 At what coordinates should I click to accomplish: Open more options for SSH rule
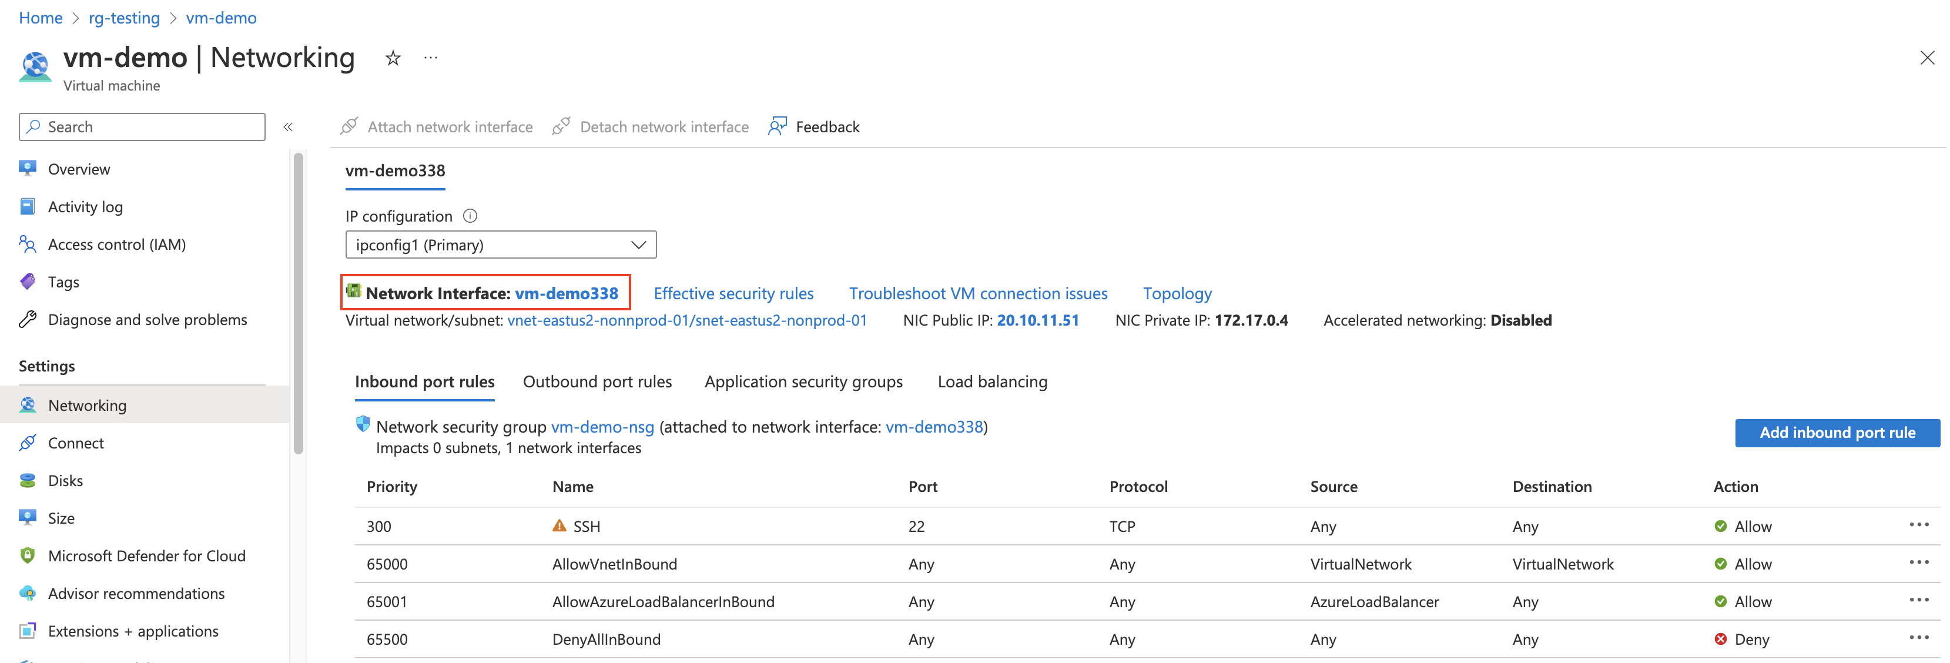pyautogui.click(x=1918, y=525)
